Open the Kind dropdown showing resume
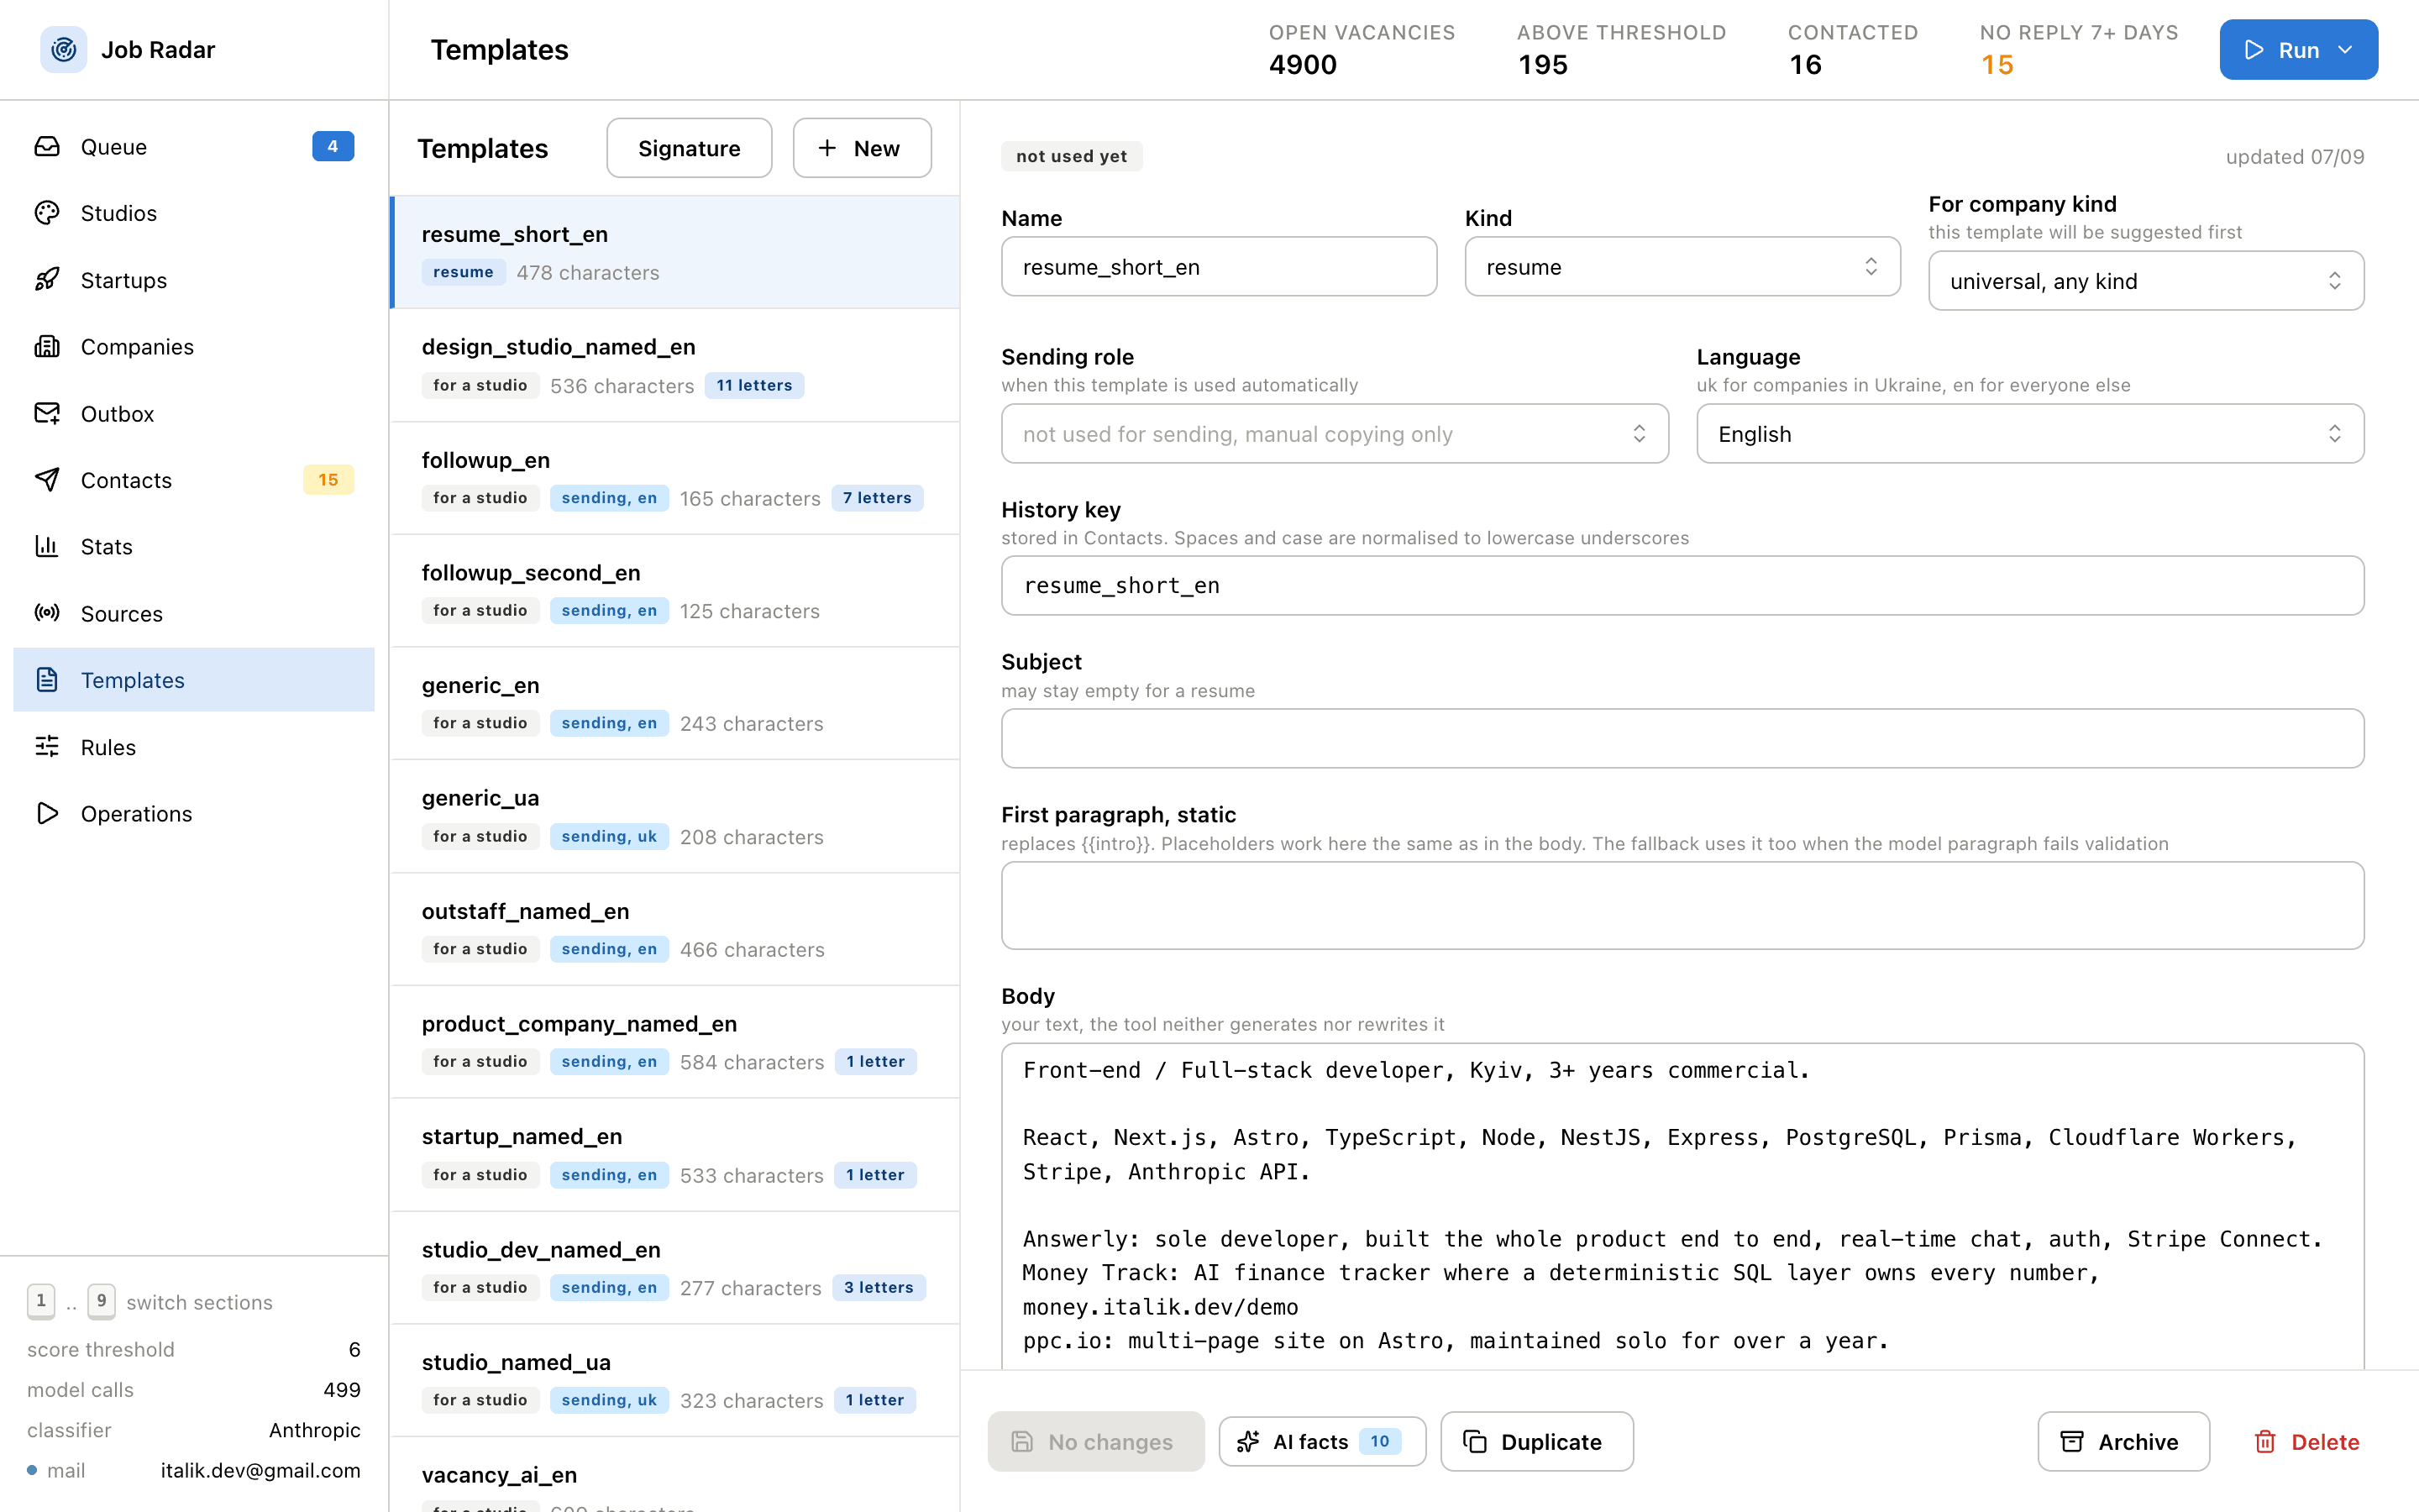 (1682, 266)
